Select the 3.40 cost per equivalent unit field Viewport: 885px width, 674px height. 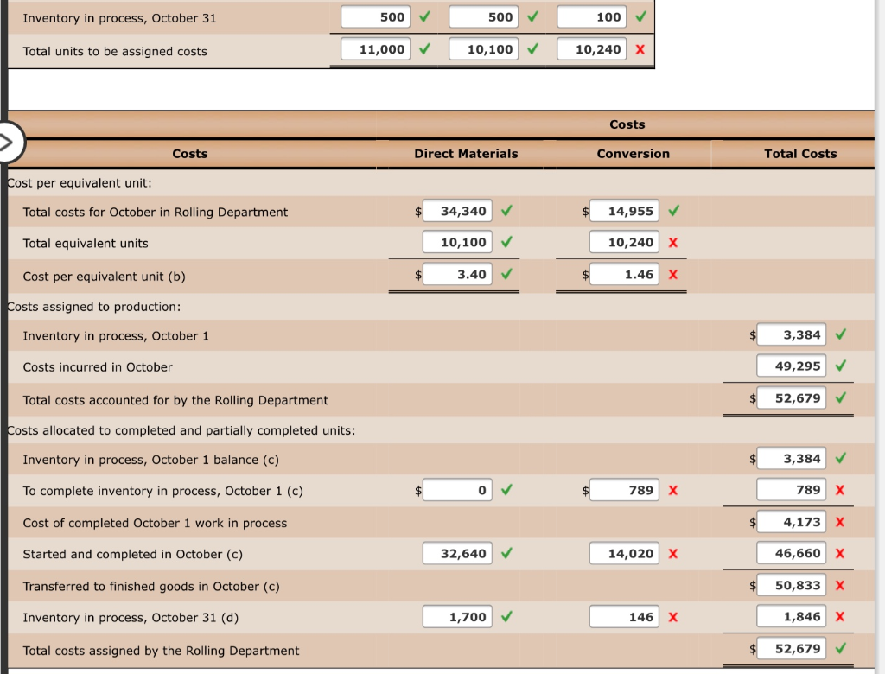(457, 274)
